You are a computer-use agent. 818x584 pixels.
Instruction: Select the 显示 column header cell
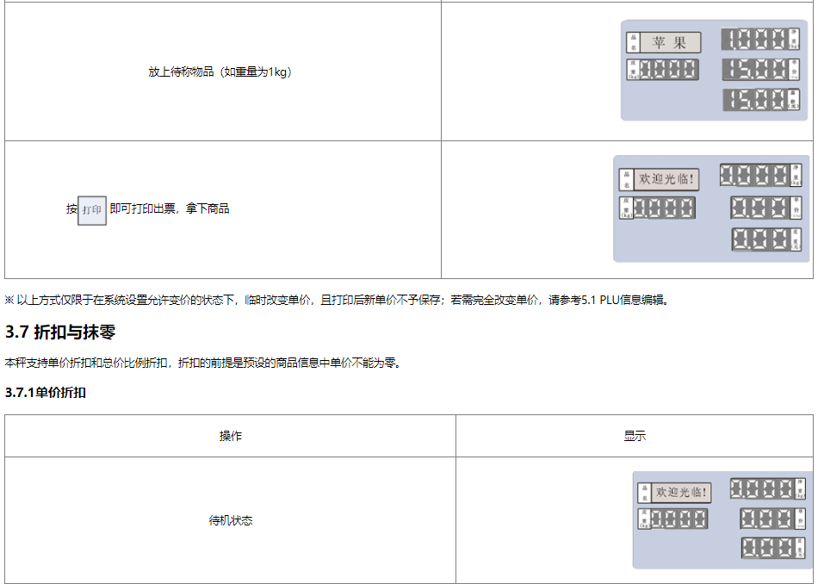[635, 436]
